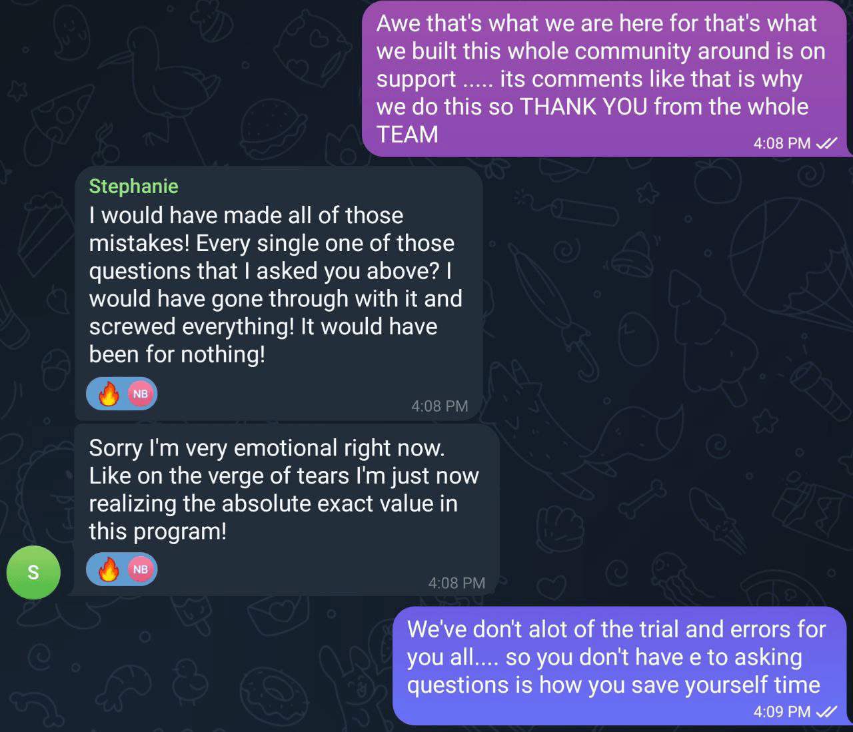Click the NB avatar on the mistakes message reaction
853x732 pixels.
(x=140, y=394)
